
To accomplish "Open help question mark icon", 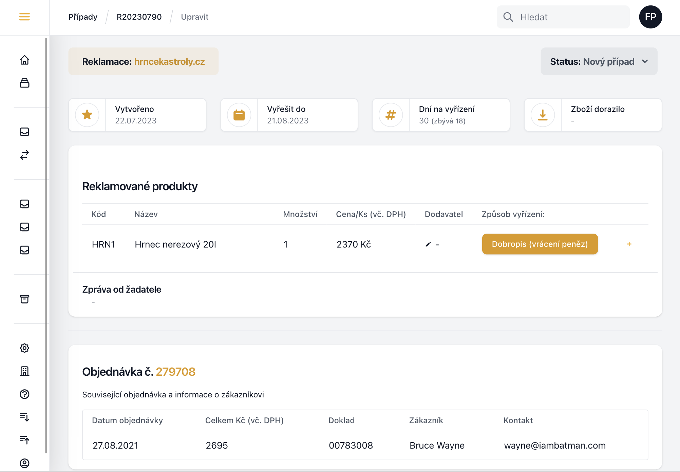I will 24,394.
